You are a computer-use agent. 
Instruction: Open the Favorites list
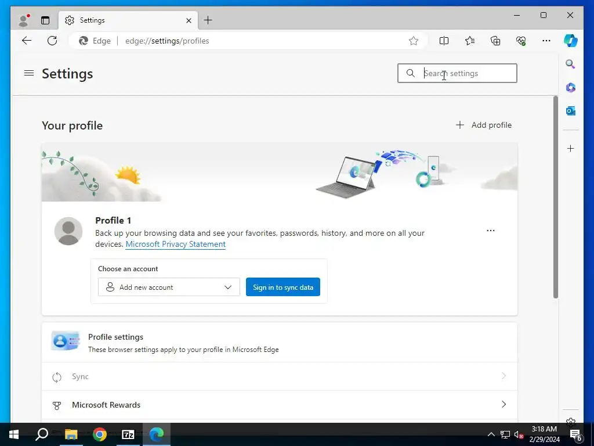[x=470, y=41]
